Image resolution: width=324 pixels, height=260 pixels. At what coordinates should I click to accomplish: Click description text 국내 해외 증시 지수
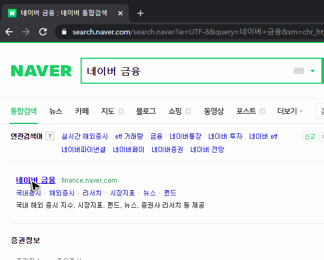(45, 205)
